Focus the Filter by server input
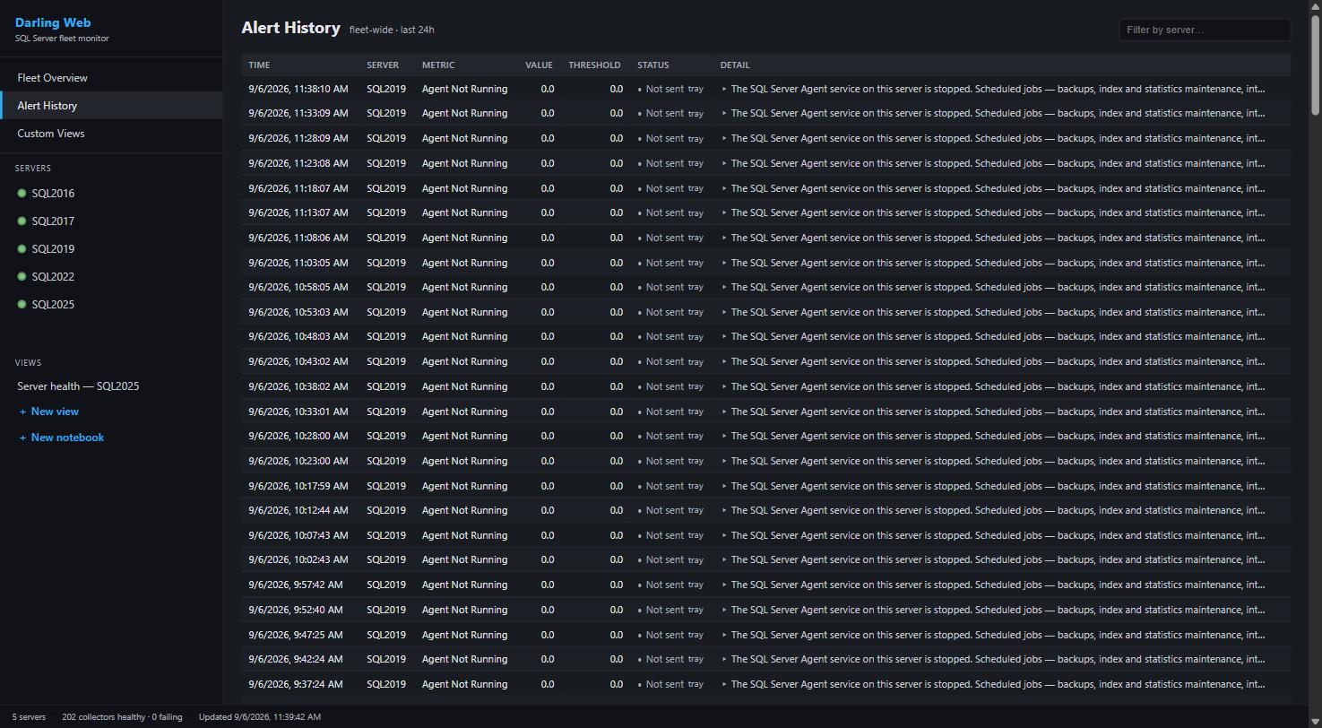The height and width of the screenshot is (728, 1322). (x=1205, y=30)
